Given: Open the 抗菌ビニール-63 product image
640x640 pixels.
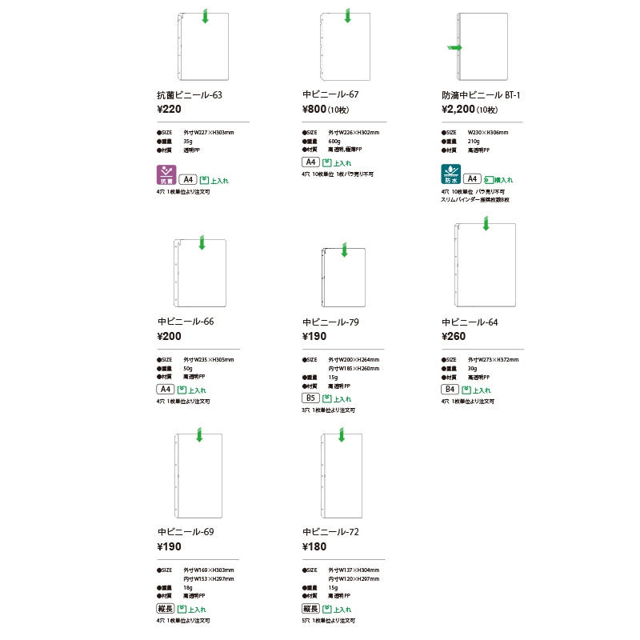Looking at the screenshot, I should (203, 46).
